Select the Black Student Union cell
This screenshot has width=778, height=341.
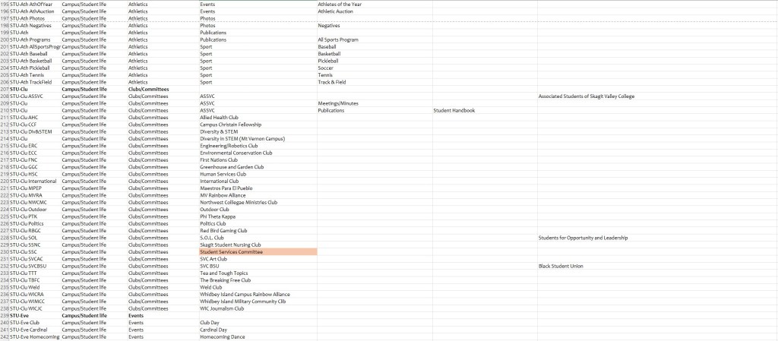(561, 267)
